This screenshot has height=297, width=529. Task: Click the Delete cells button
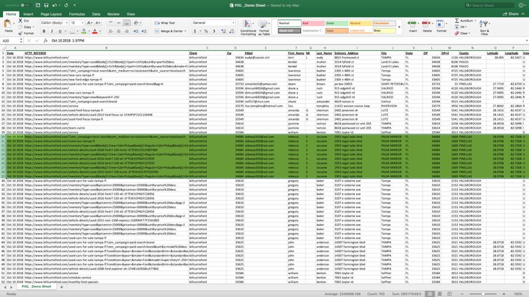click(427, 27)
